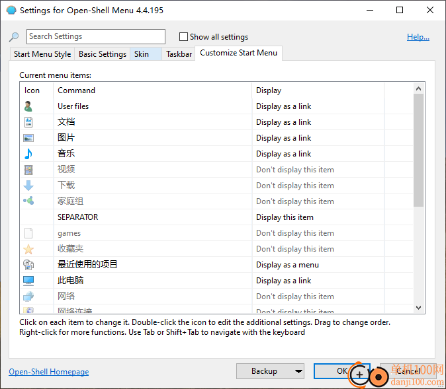Image resolution: width=446 pixels, height=389 pixels.
Task: Click the 收藏夹 star icon
Action: (x=28, y=249)
